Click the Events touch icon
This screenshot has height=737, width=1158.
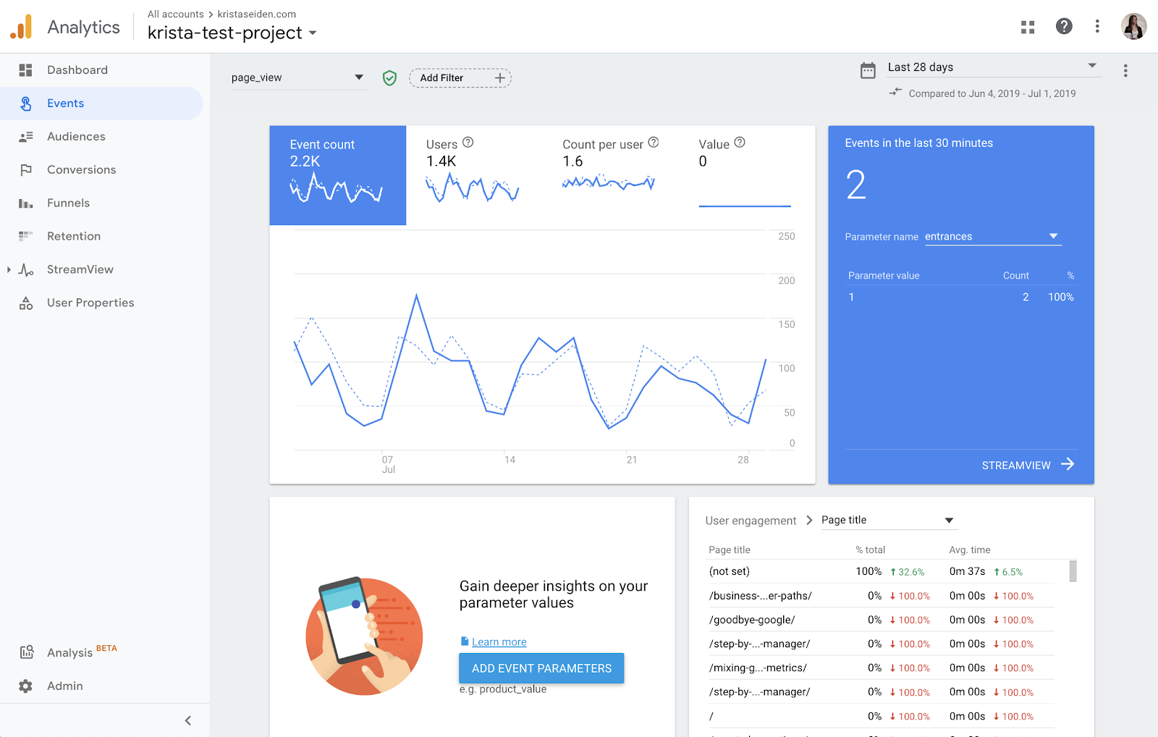point(26,104)
